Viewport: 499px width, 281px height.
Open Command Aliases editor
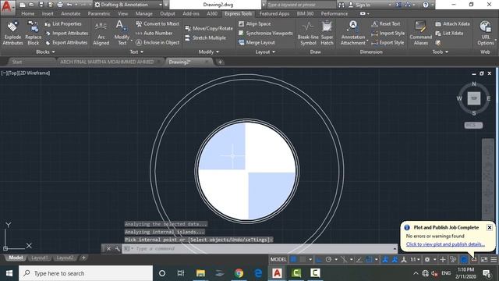pos(421,33)
